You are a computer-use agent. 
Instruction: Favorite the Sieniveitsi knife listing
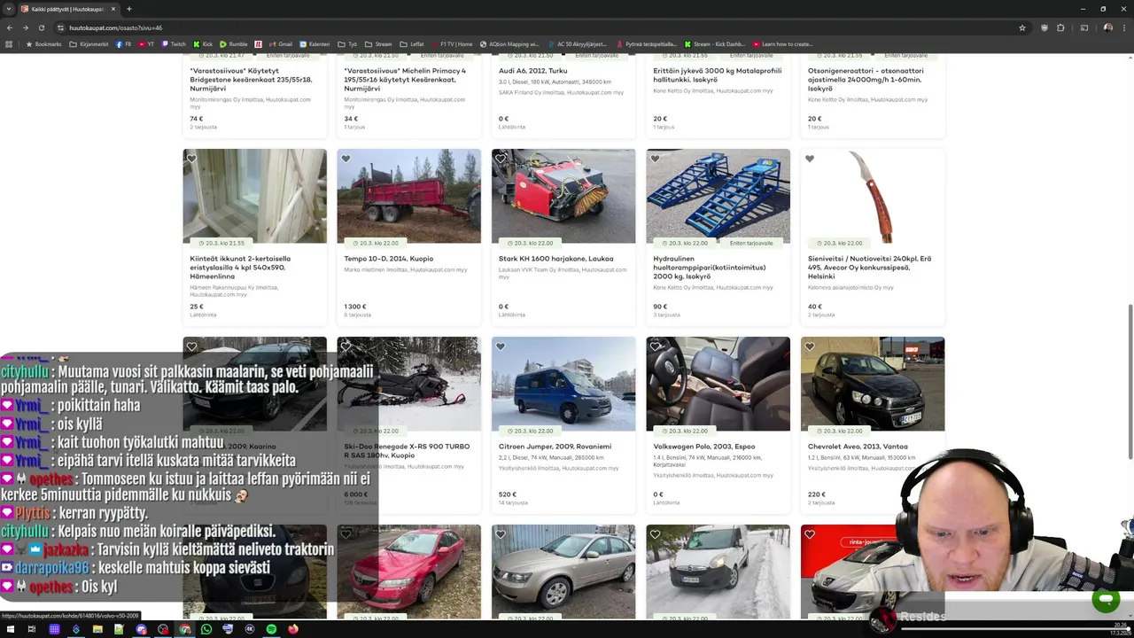pyautogui.click(x=810, y=159)
